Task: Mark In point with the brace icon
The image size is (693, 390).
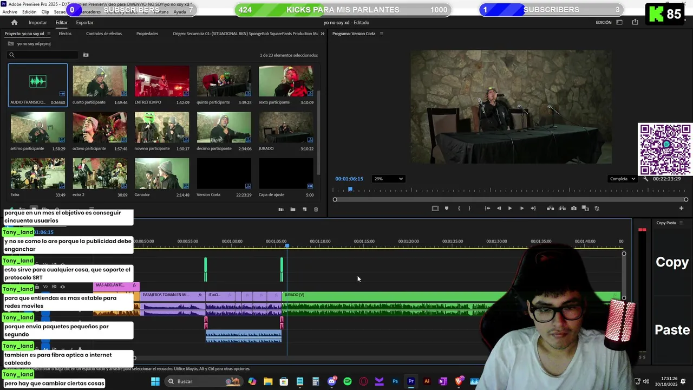Action: point(459,208)
